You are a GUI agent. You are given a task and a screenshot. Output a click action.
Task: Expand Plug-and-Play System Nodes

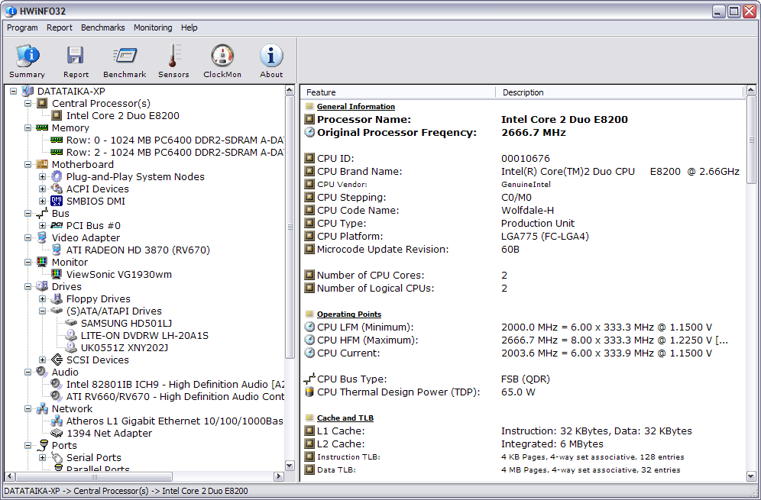pyautogui.click(x=42, y=176)
